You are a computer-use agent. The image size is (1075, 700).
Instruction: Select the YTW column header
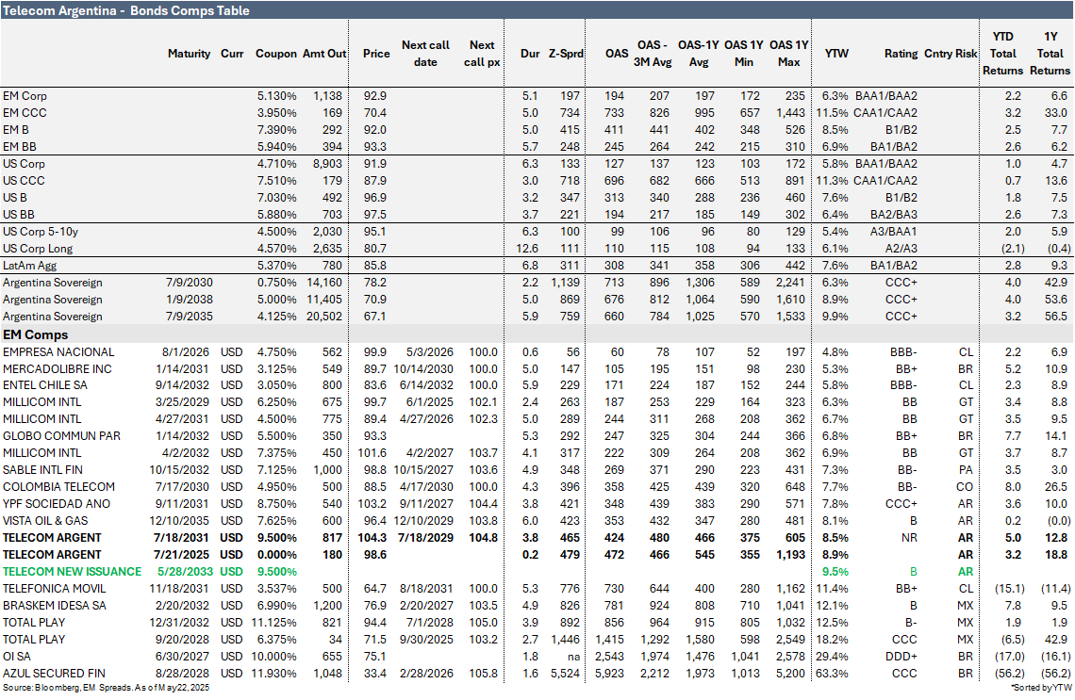point(835,54)
